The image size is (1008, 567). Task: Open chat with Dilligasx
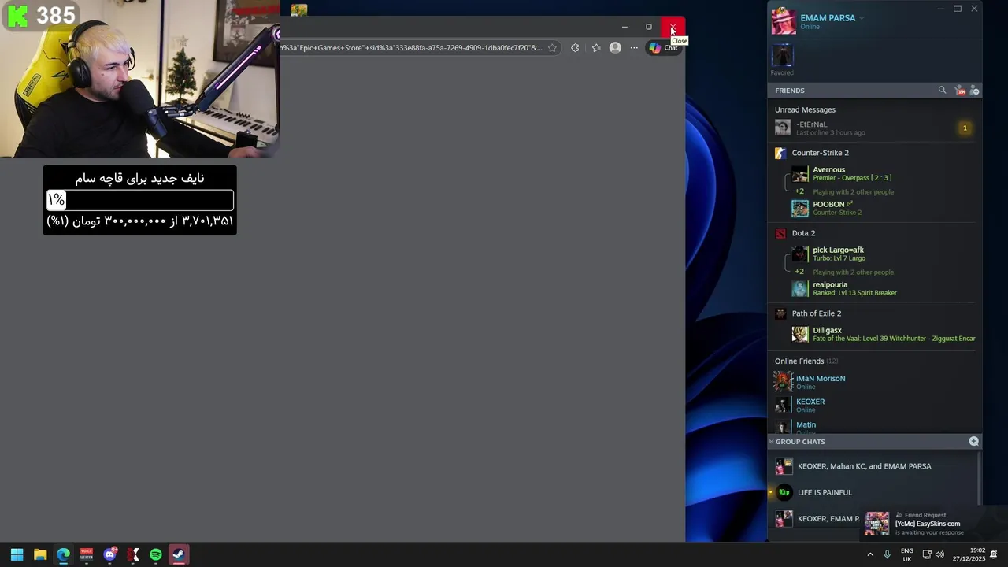tap(882, 334)
